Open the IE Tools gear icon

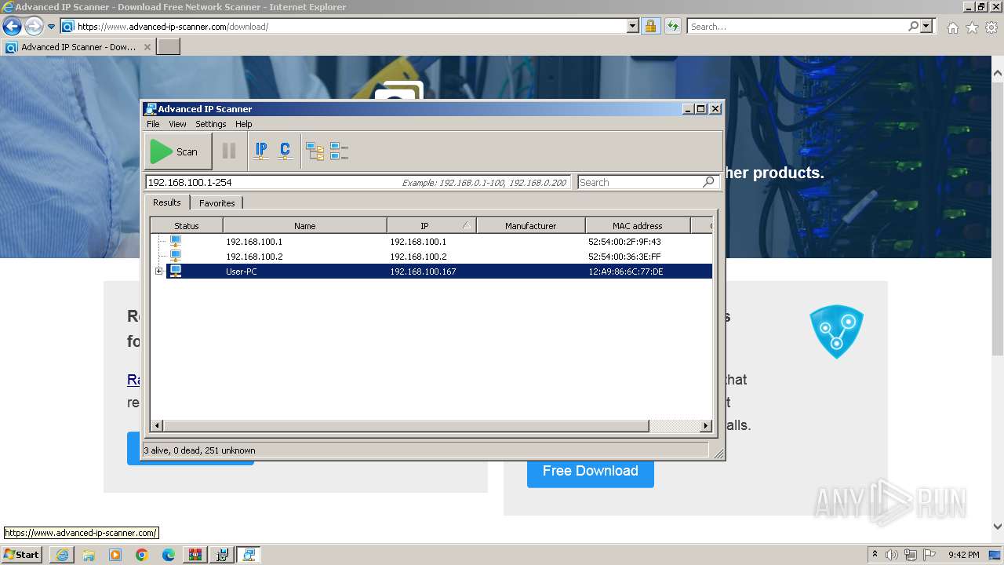pos(991,27)
